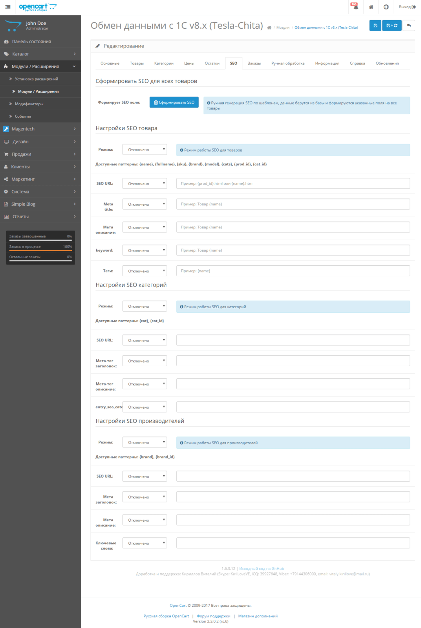
Task: Open the Модули breadcrumb link
Action: 283,28
